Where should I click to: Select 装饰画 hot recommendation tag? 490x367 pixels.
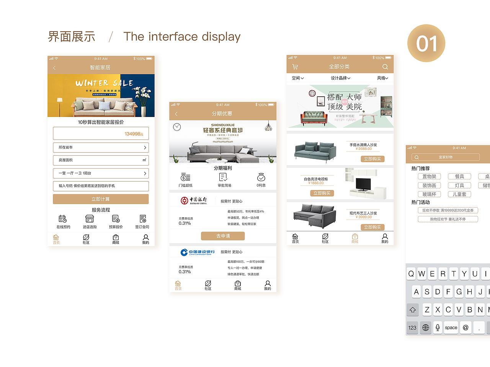pyautogui.click(x=429, y=185)
